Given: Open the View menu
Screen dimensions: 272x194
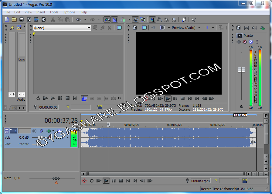Looking at the screenshot, I should (x=28, y=12).
